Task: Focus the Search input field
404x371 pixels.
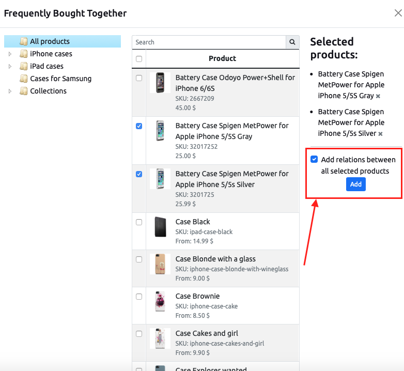Action: [x=209, y=42]
